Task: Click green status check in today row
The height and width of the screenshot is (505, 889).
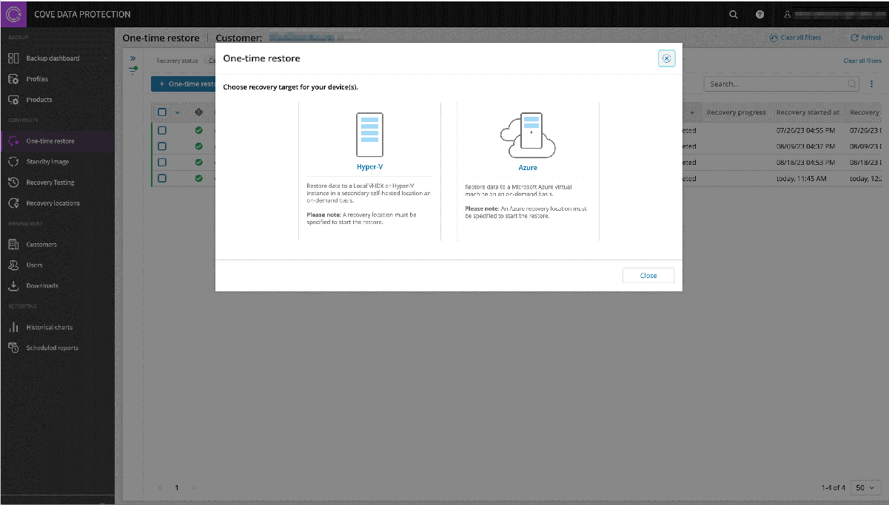Action: (x=198, y=178)
